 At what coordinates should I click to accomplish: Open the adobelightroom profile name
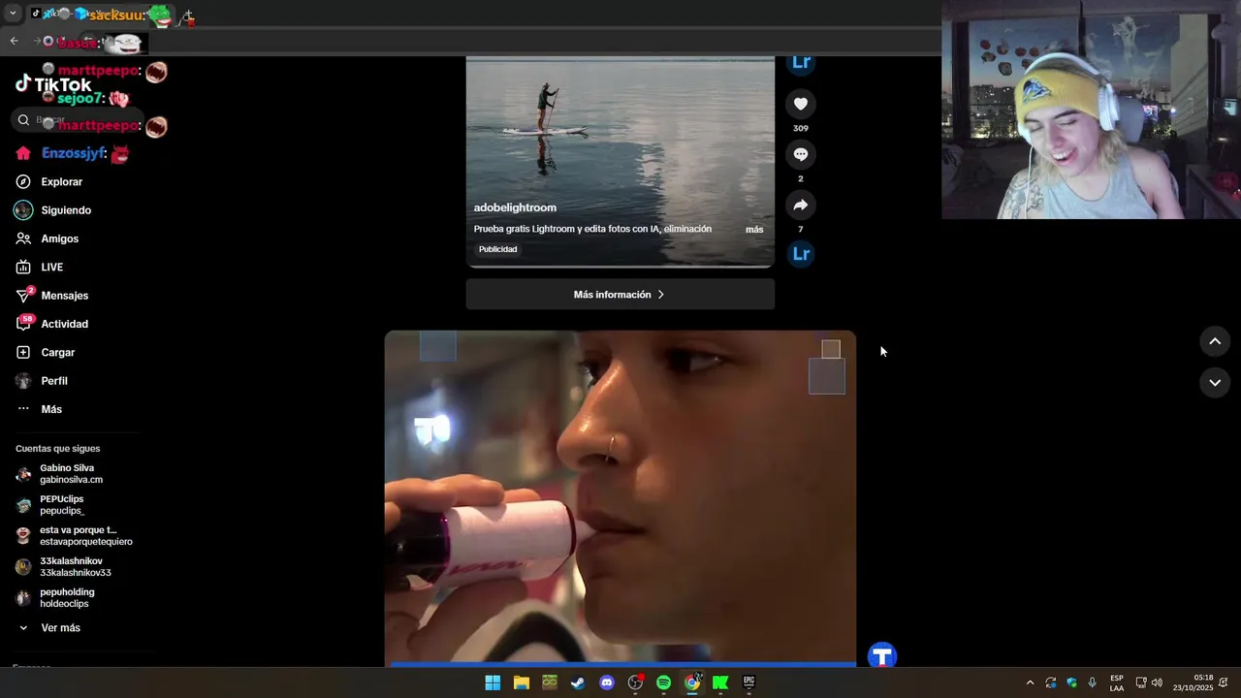pyautogui.click(x=515, y=207)
